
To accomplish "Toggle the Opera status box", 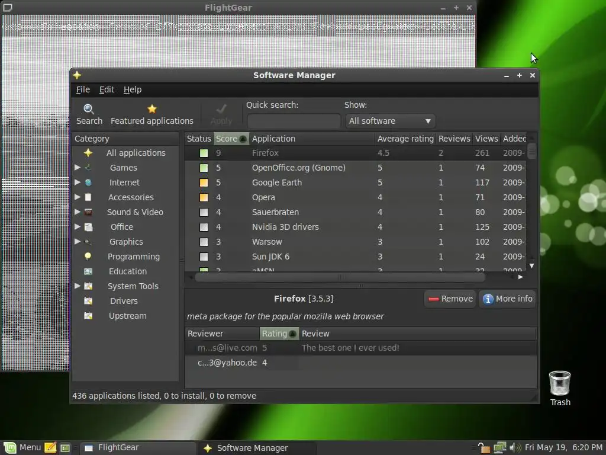I will (204, 197).
